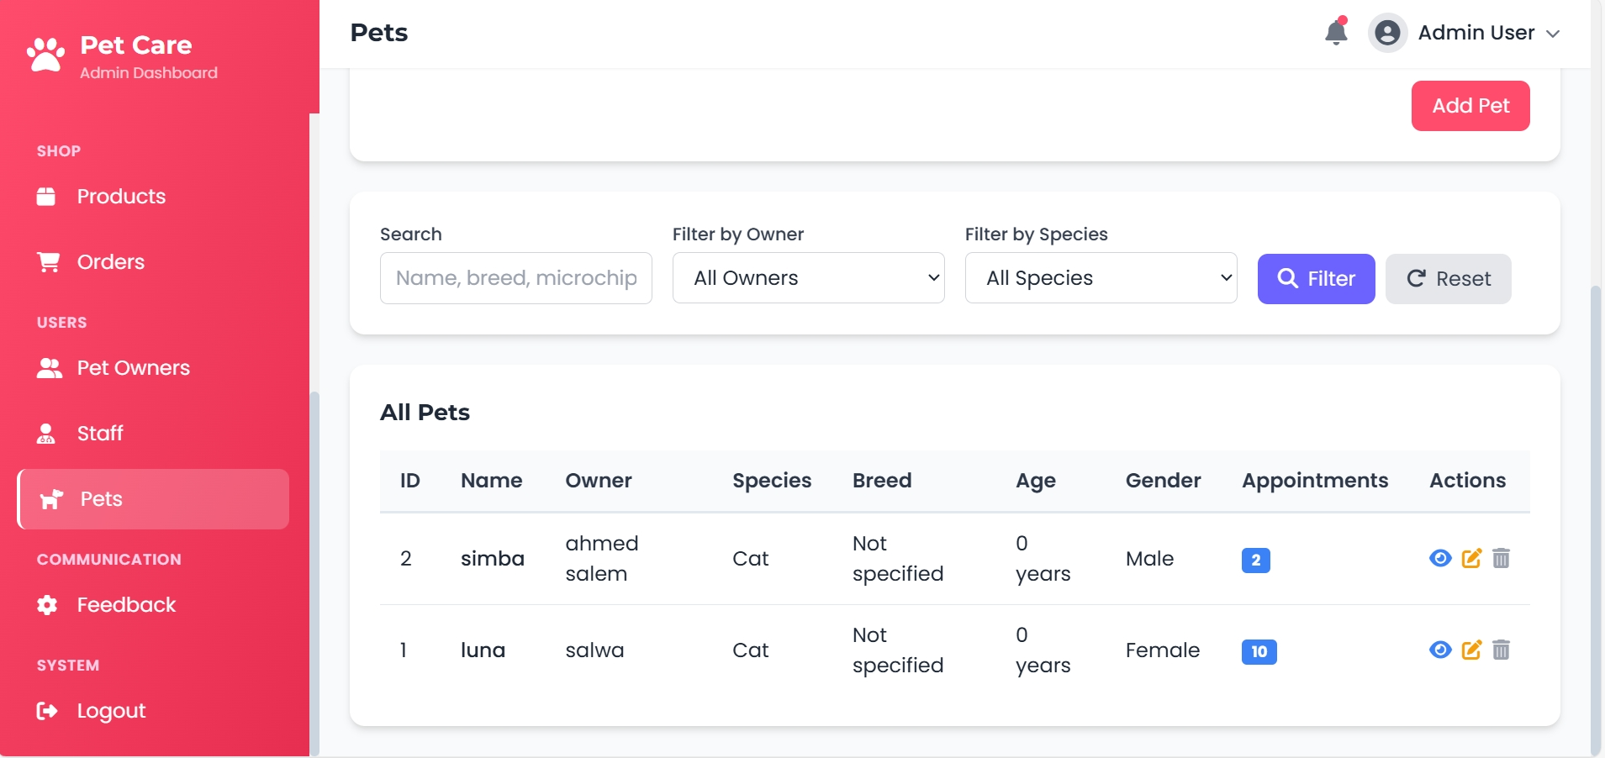The height and width of the screenshot is (758, 1605).
Task: Click the Admin User avatar icon
Action: click(x=1387, y=34)
